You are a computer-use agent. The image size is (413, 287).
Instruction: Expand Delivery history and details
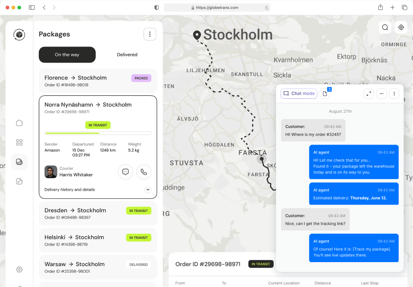click(148, 189)
